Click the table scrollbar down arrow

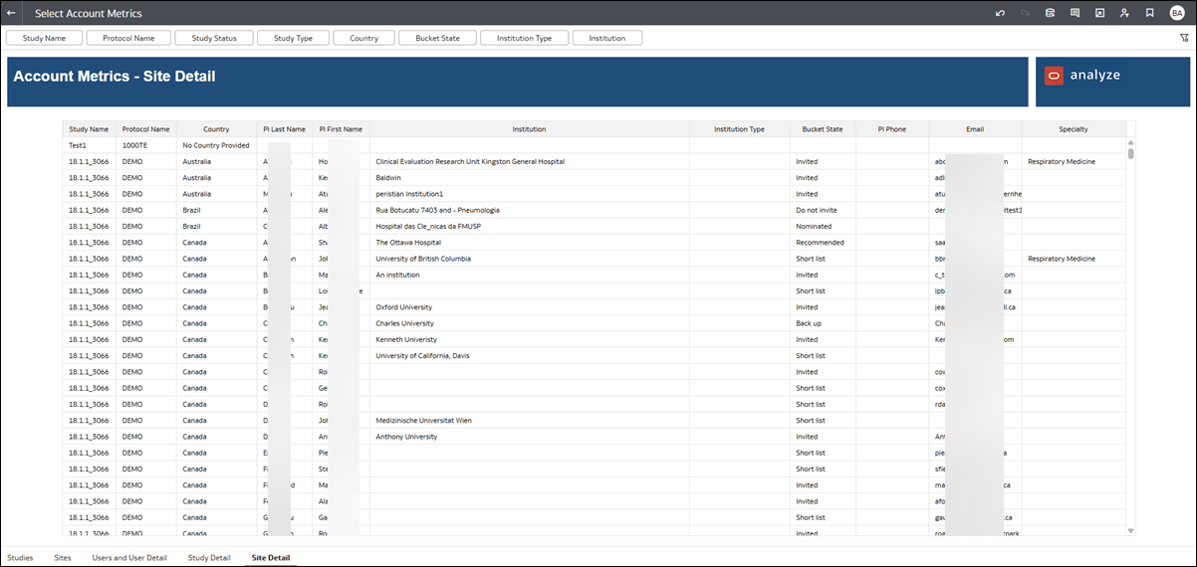(1130, 531)
